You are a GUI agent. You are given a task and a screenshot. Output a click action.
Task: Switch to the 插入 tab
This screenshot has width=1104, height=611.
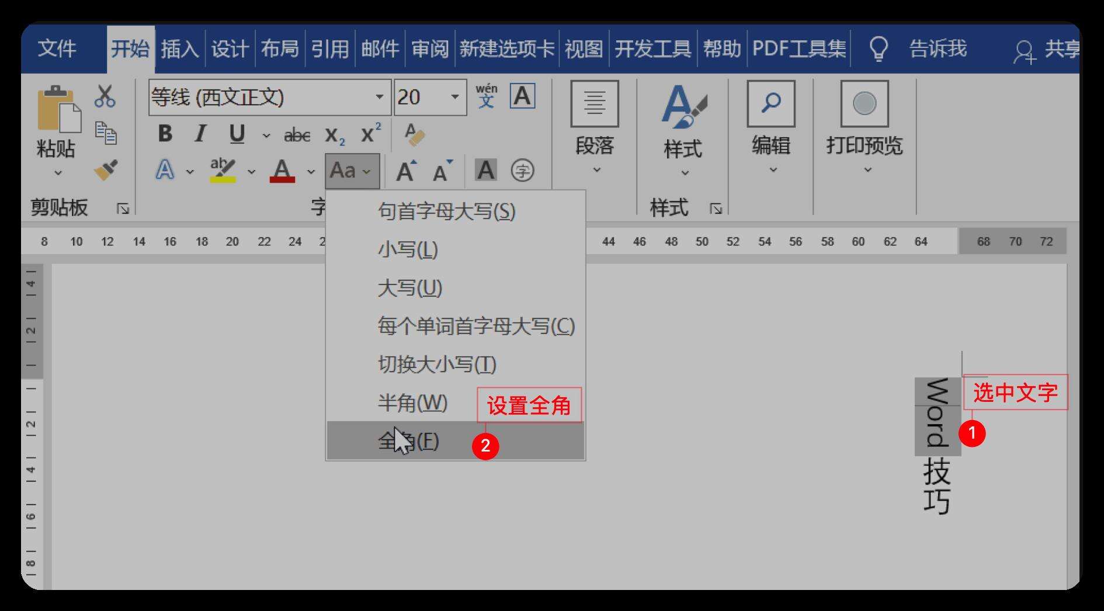pyautogui.click(x=180, y=48)
